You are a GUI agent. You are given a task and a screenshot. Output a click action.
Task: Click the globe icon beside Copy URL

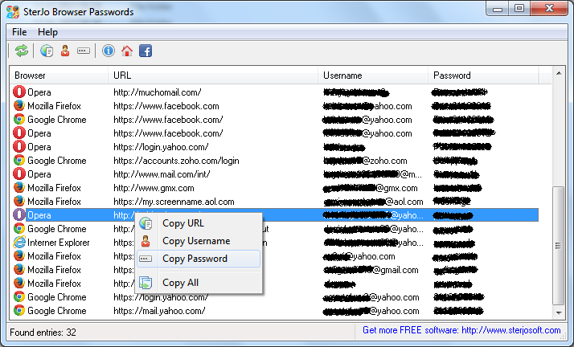coord(146,223)
